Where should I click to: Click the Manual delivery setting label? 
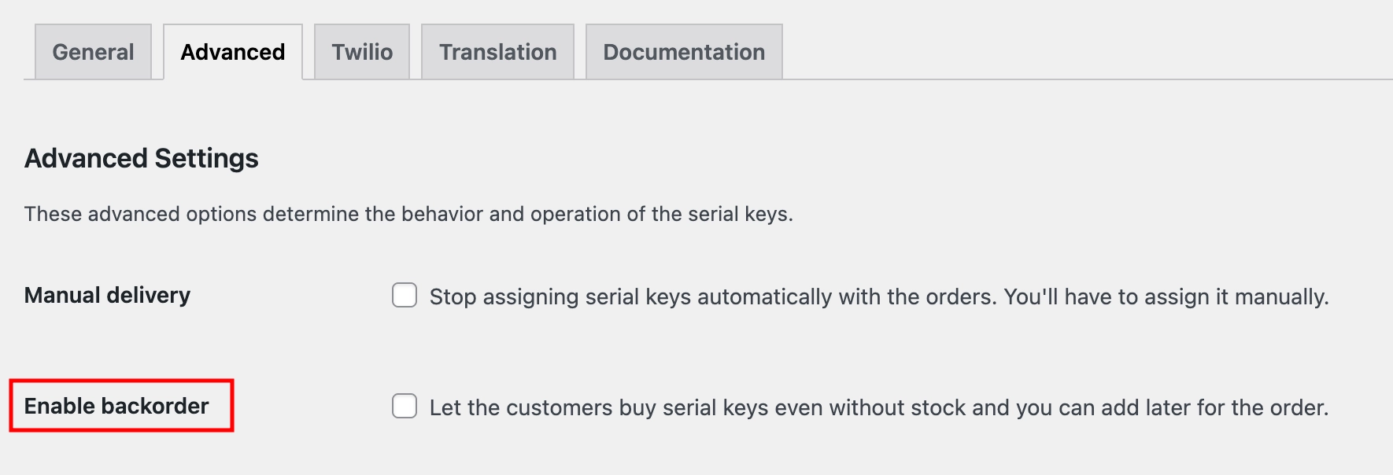107,296
